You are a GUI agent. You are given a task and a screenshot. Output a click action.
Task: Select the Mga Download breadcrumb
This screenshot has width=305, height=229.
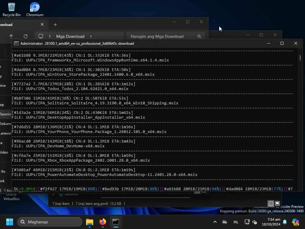(70, 36)
